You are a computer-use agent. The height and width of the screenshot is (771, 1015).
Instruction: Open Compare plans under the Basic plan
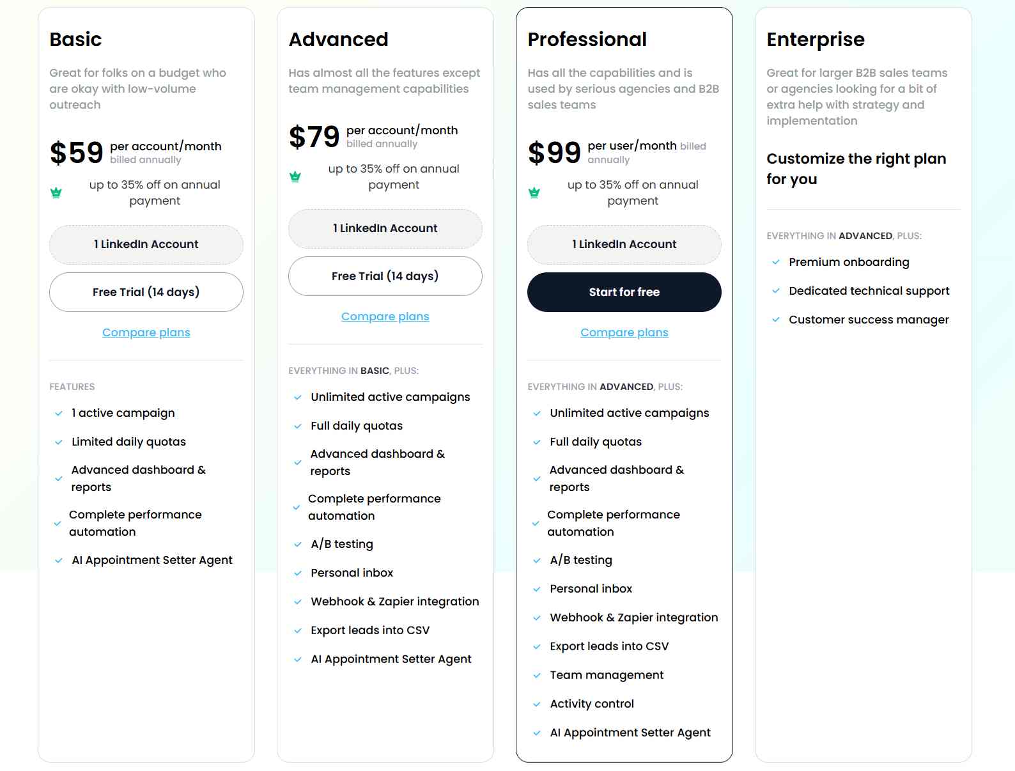tap(146, 332)
